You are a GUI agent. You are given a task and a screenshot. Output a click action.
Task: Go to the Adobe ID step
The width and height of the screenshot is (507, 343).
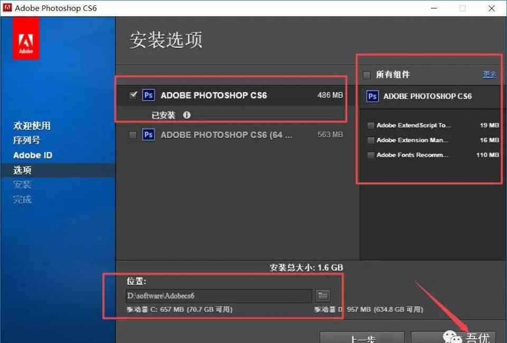(x=33, y=155)
